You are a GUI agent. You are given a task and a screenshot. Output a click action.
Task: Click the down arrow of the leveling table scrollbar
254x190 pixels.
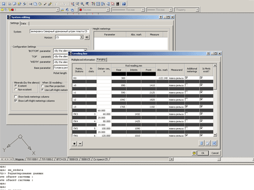tap(215, 135)
